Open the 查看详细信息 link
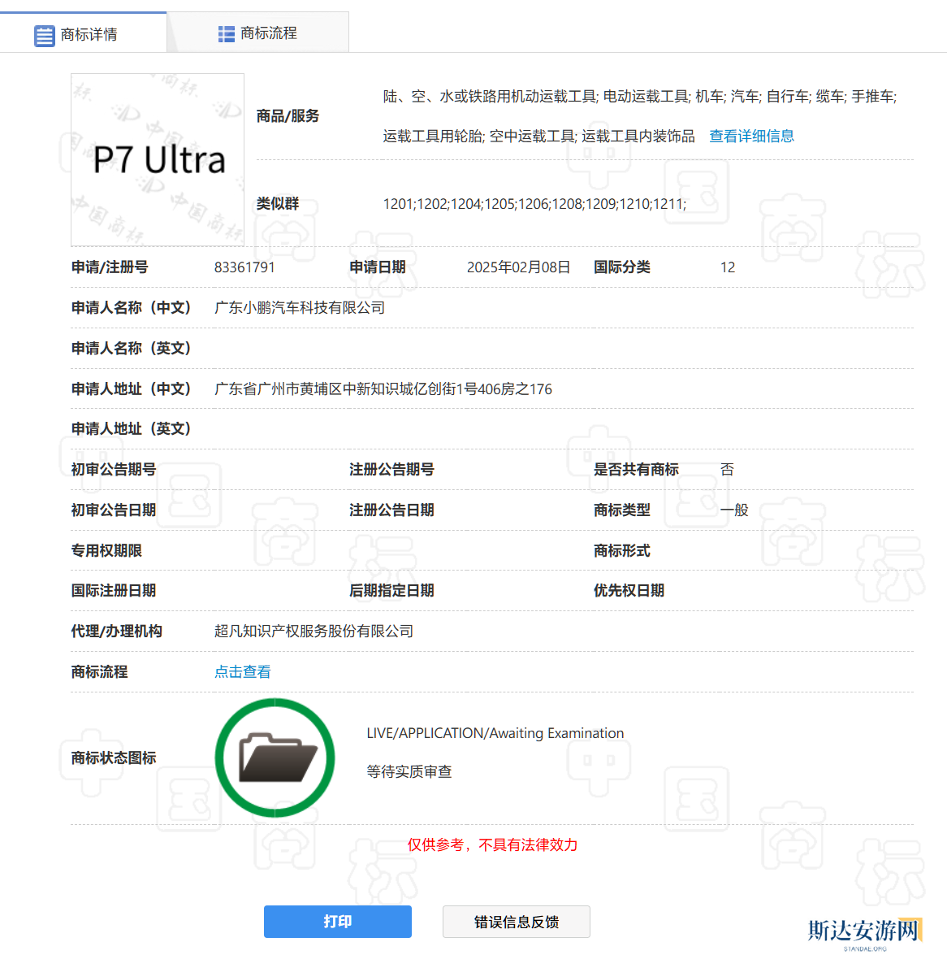Image resolution: width=947 pixels, height=955 pixels. (751, 137)
